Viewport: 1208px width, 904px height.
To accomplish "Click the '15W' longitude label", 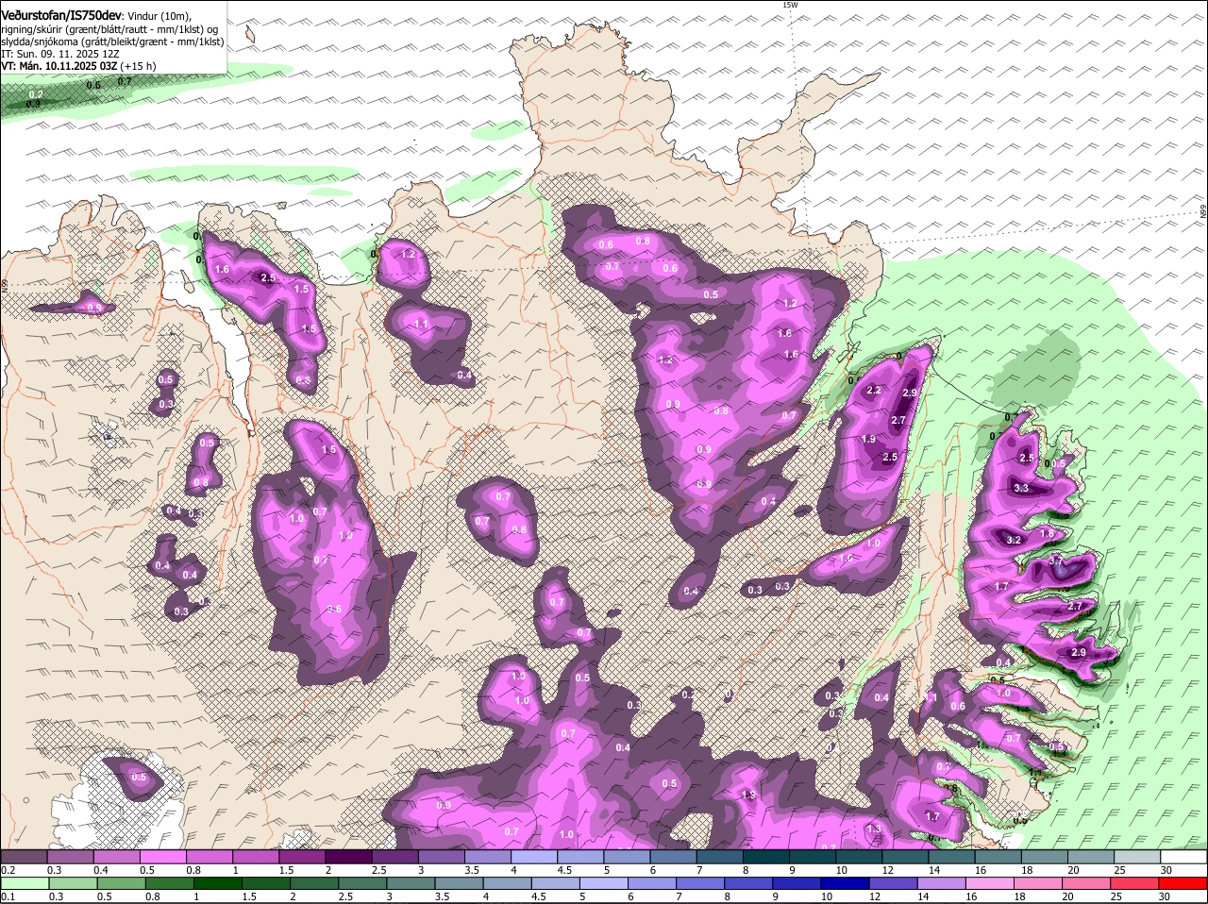I will tap(790, 5).
